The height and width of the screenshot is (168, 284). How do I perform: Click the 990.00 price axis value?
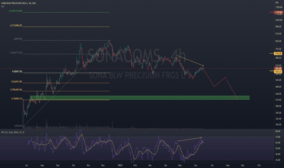pos(279,27)
